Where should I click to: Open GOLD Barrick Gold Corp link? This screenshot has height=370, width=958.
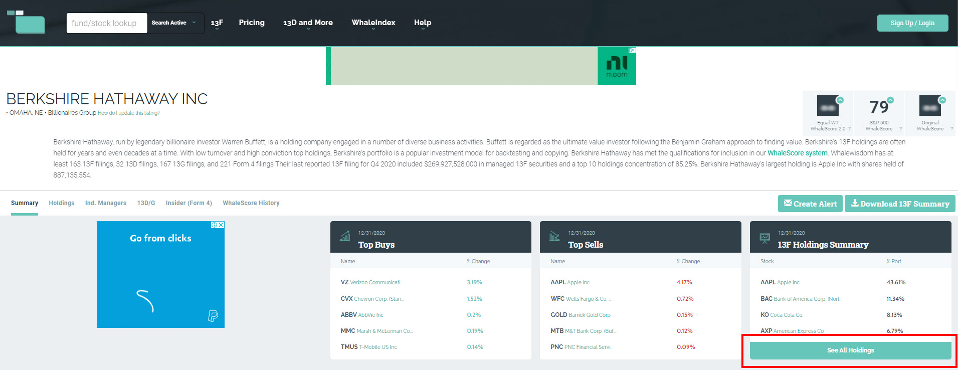click(581, 315)
